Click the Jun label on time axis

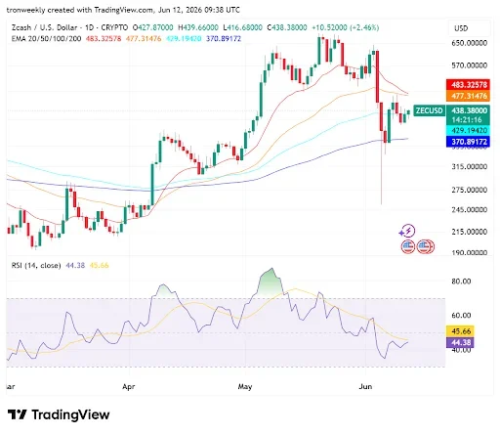pos(365,386)
